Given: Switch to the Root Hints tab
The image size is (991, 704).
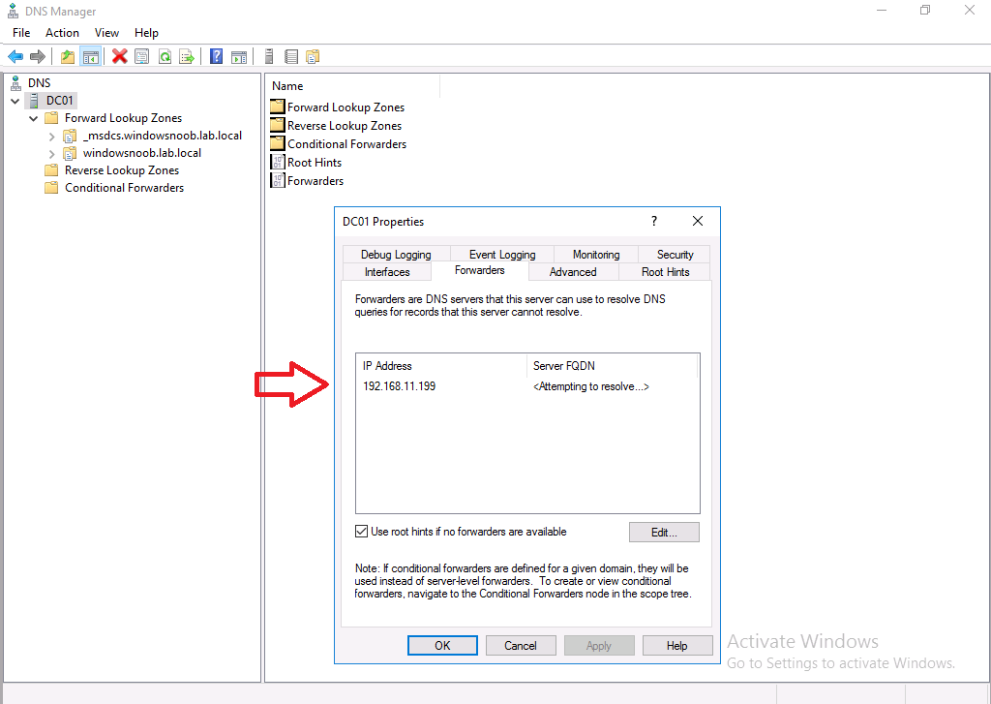Looking at the screenshot, I should click(666, 272).
